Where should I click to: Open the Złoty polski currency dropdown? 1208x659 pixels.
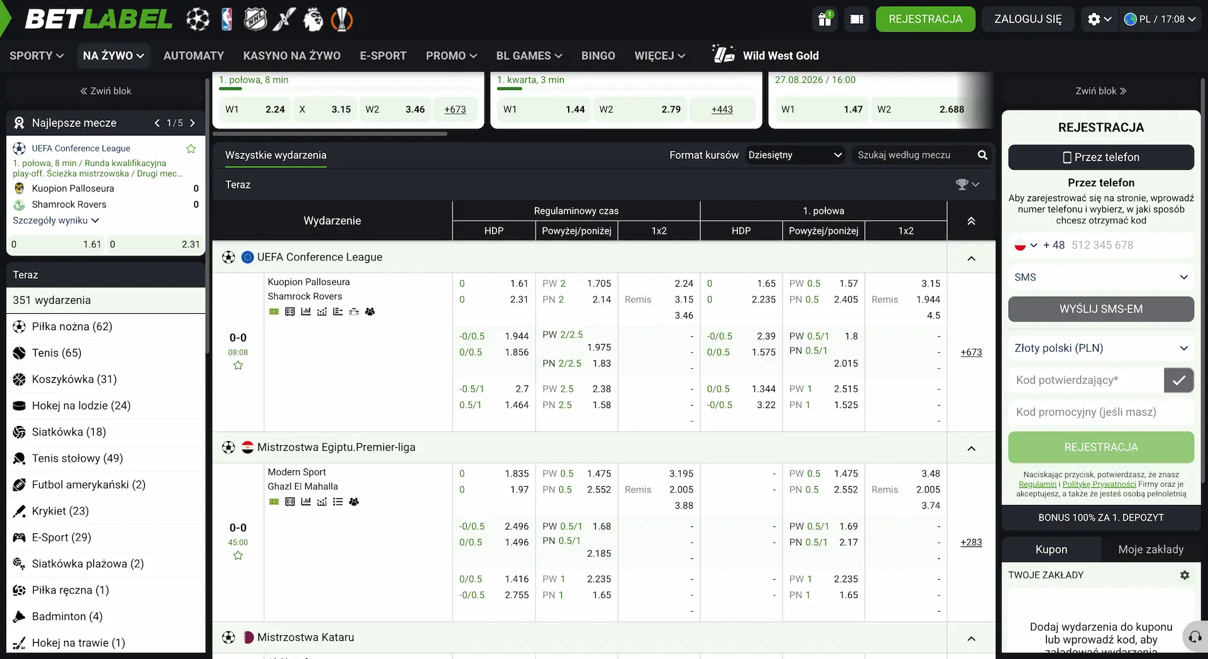pos(1100,348)
